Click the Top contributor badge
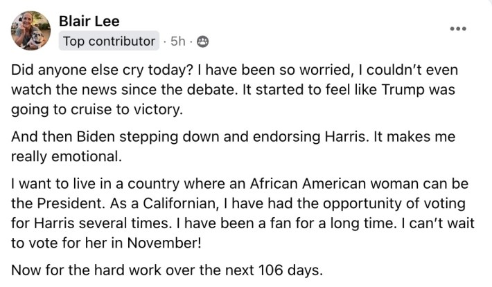The image size is (492, 287). point(109,41)
